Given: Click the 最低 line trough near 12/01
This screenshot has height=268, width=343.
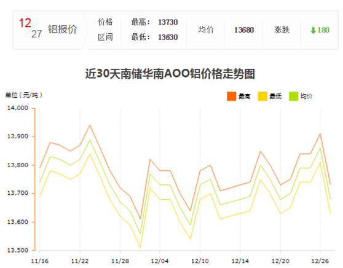Looking at the screenshot, I should click(140, 248).
